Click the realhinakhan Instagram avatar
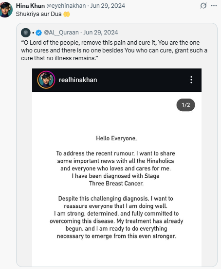Viewport: 221px width, 269px height. coord(46,80)
